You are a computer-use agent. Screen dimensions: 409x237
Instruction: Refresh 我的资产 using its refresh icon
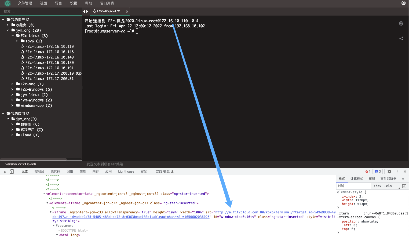pos(28,19)
